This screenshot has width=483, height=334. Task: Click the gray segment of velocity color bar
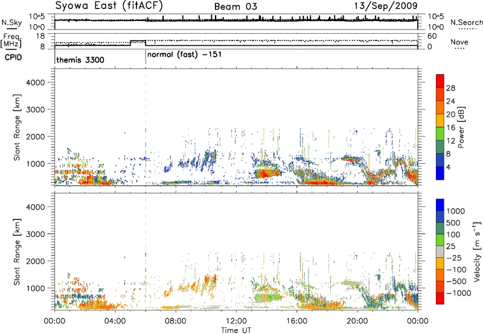pos(440,252)
